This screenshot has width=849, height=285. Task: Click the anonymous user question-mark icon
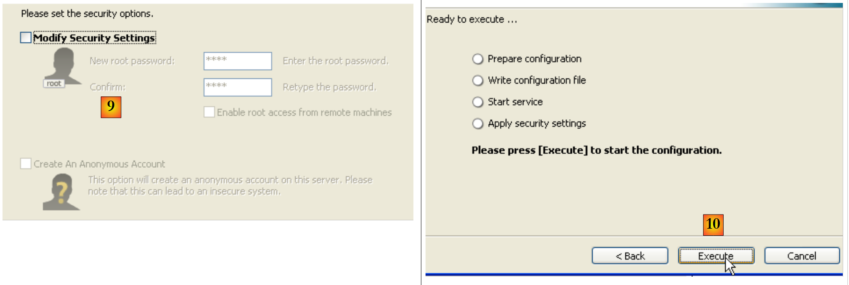[61, 192]
